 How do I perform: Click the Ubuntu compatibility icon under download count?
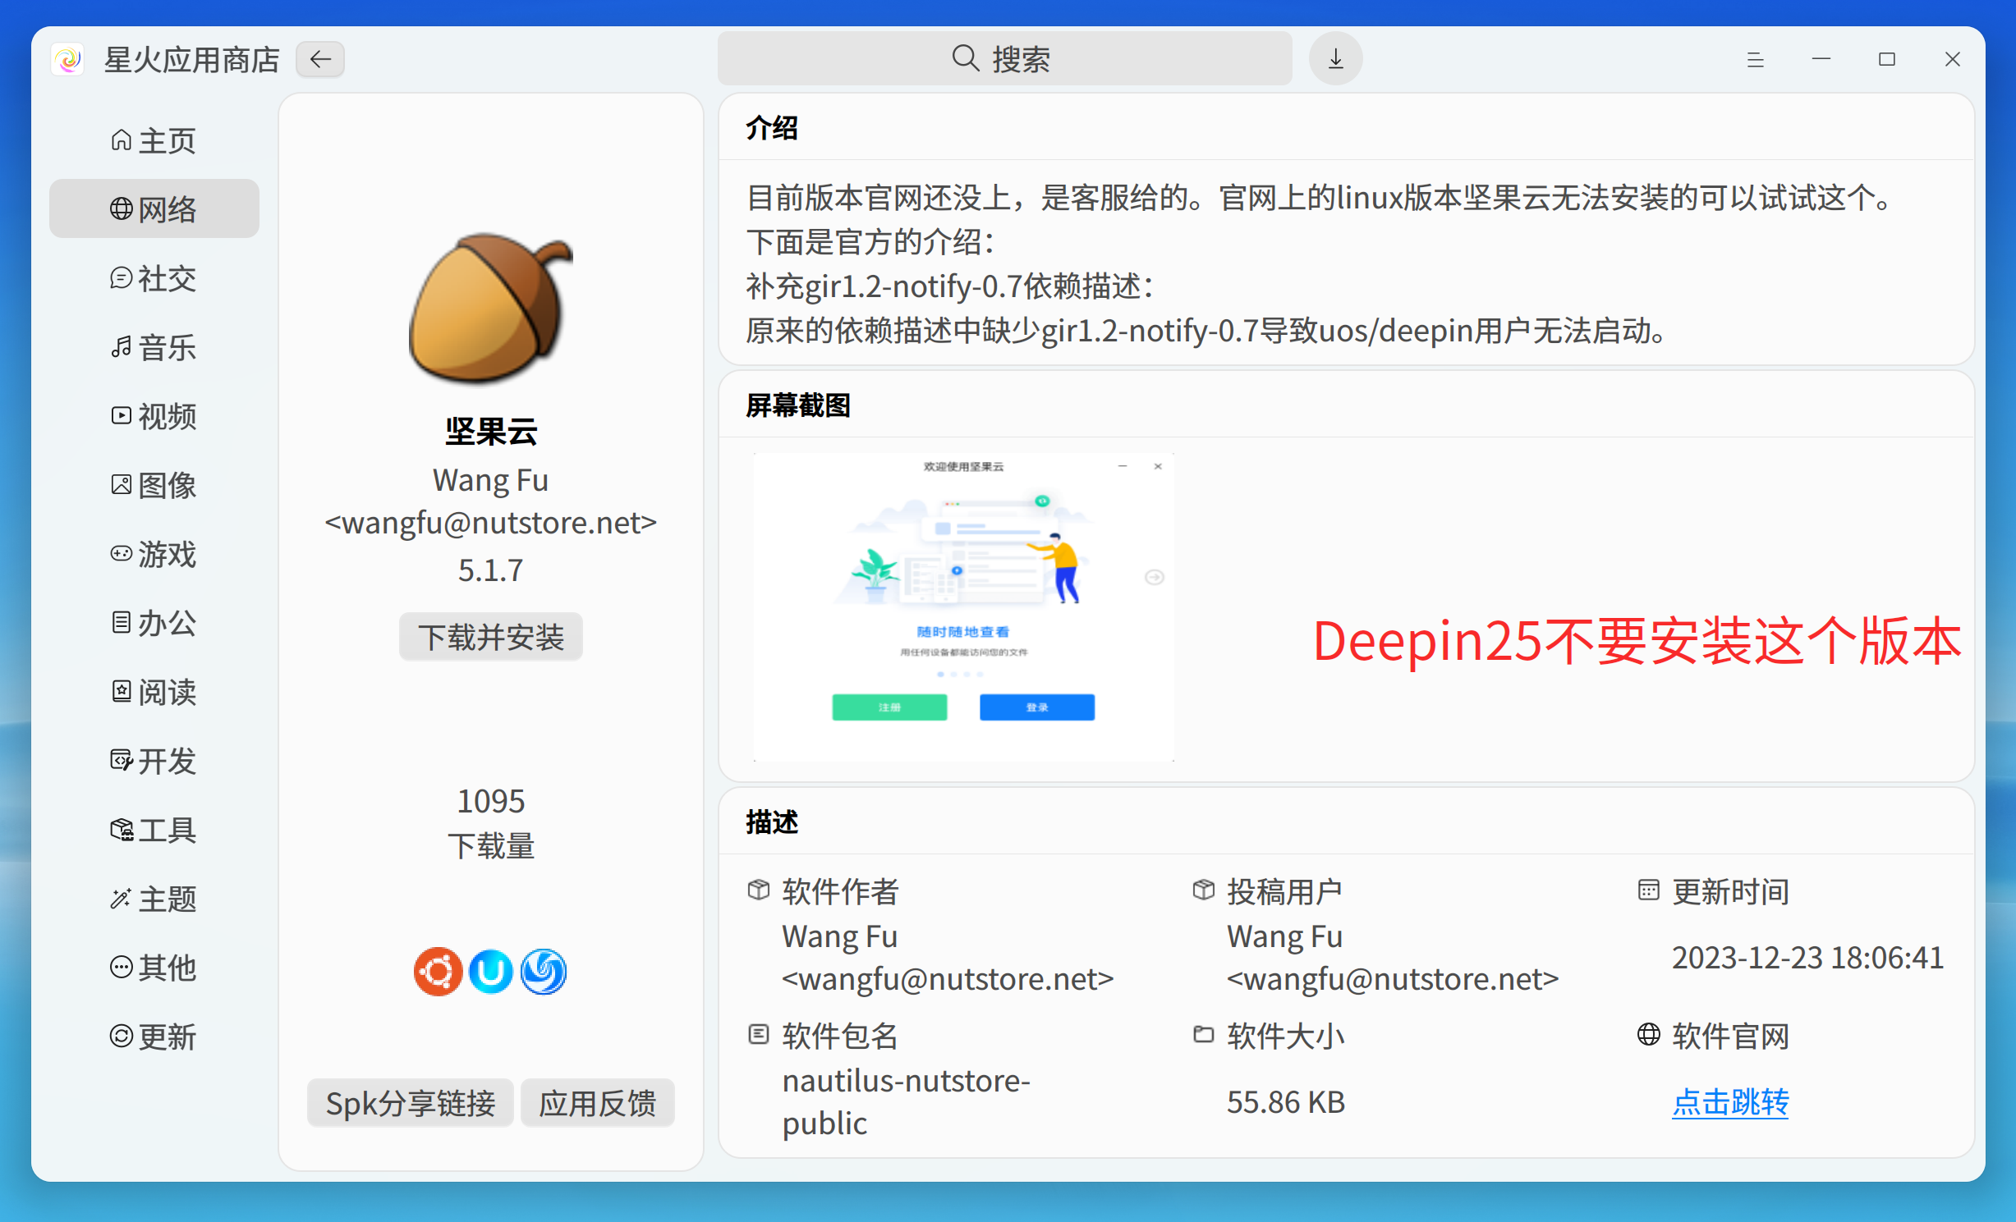(x=437, y=972)
